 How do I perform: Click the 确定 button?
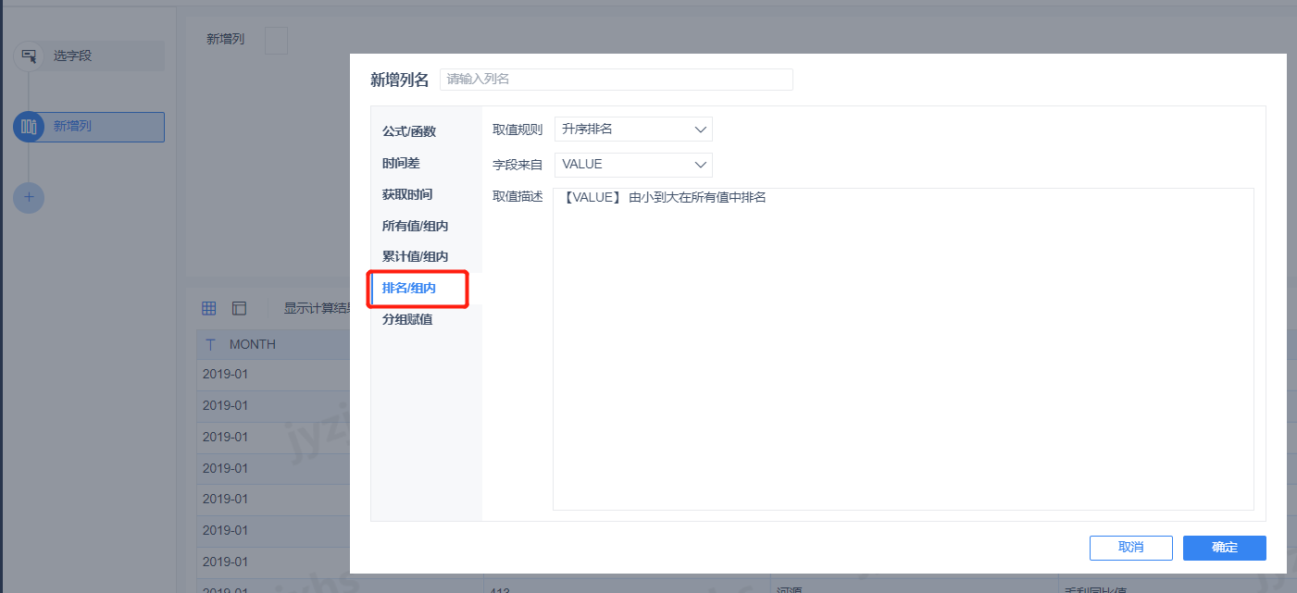click(1225, 548)
